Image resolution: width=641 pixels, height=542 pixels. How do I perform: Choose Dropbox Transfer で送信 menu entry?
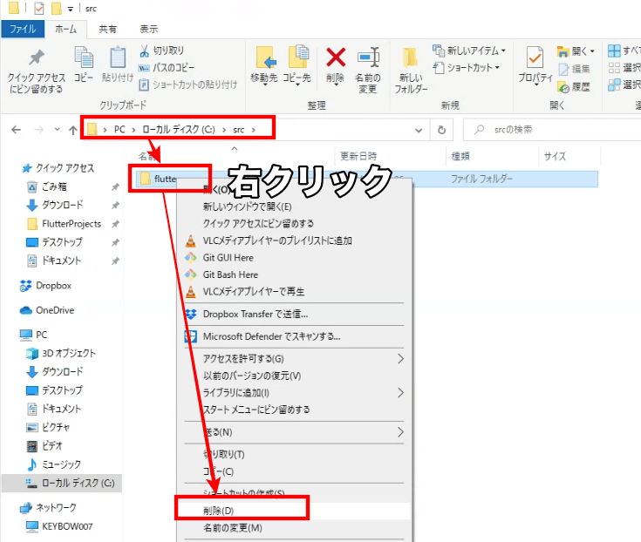pos(295,314)
